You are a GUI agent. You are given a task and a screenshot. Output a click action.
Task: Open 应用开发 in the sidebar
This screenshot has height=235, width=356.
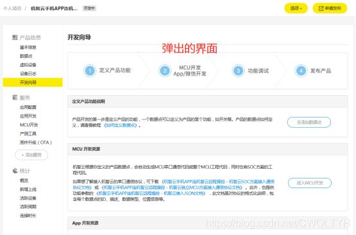(x=28, y=116)
